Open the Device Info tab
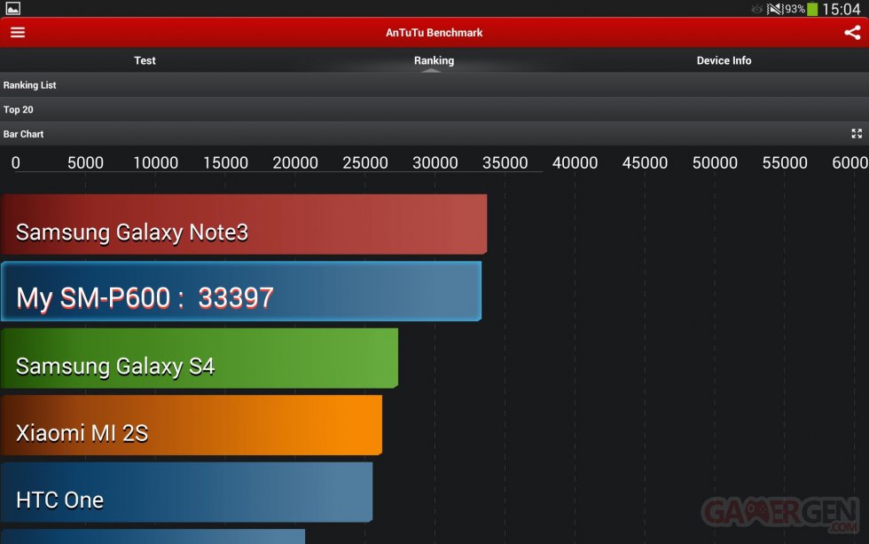 click(724, 60)
